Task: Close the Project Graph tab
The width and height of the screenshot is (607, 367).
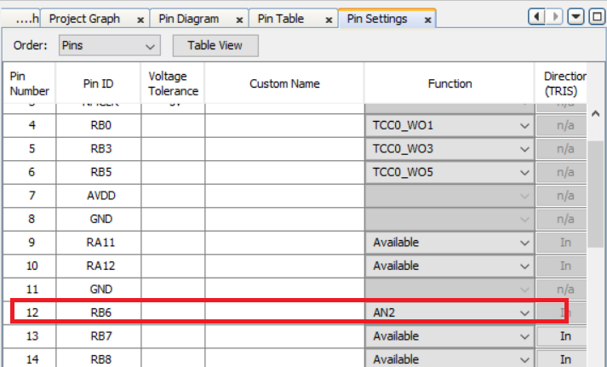Action: point(139,19)
